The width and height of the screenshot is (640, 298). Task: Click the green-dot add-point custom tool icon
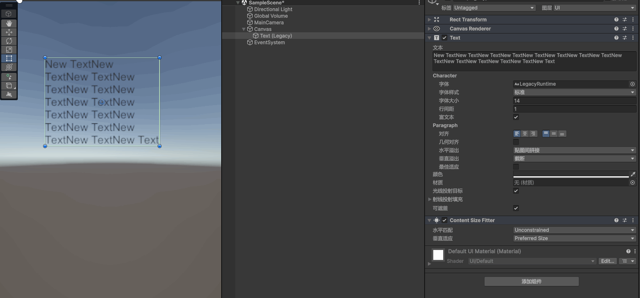click(x=9, y=77)
